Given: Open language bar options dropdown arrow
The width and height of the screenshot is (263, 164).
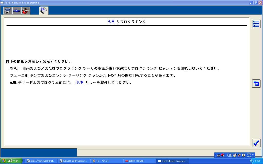Looking at the screenshot, I should pos(253,156).
